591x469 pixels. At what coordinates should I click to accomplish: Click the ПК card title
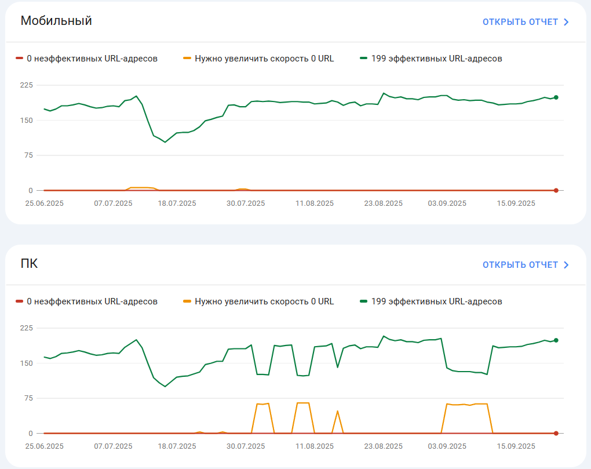point(29,263)
